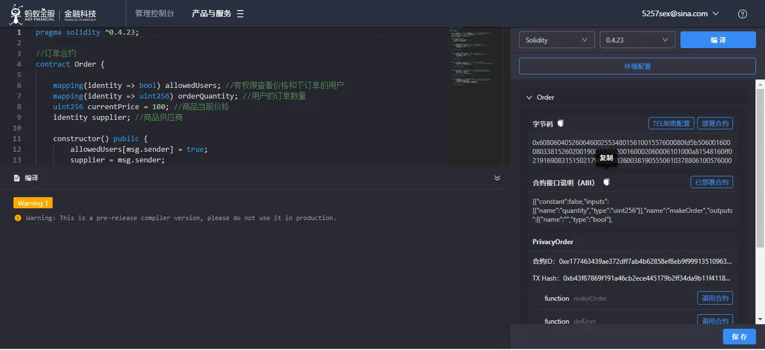The height and width of the screenshot is (350, 765).
Task: Click the ABI JSON text block
Action: click(x=632, y=211)
